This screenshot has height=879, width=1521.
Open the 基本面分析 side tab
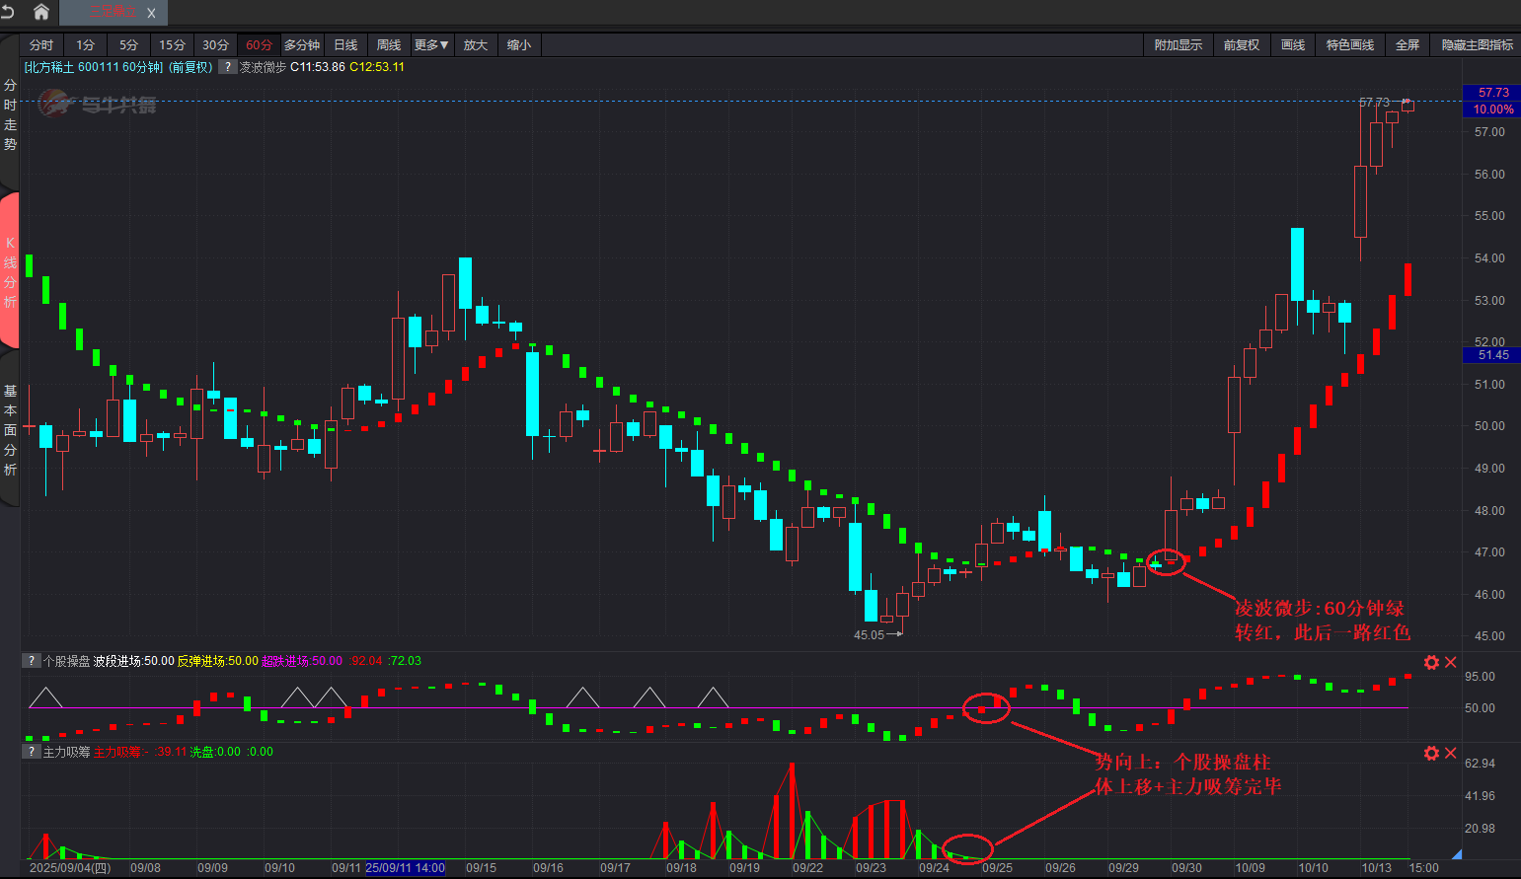pos(10,430)
